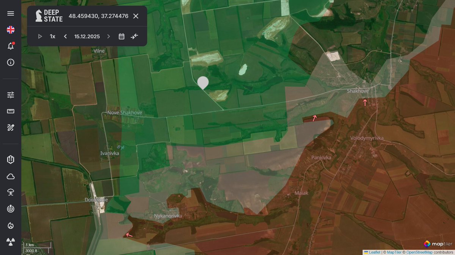
Task: Close the coordinates search bar
Action: [x=136, y=16]
